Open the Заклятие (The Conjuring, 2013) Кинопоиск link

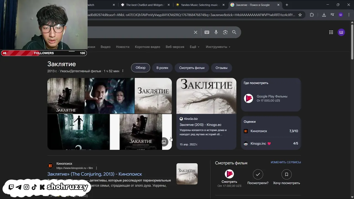click(x=95, y=174)
